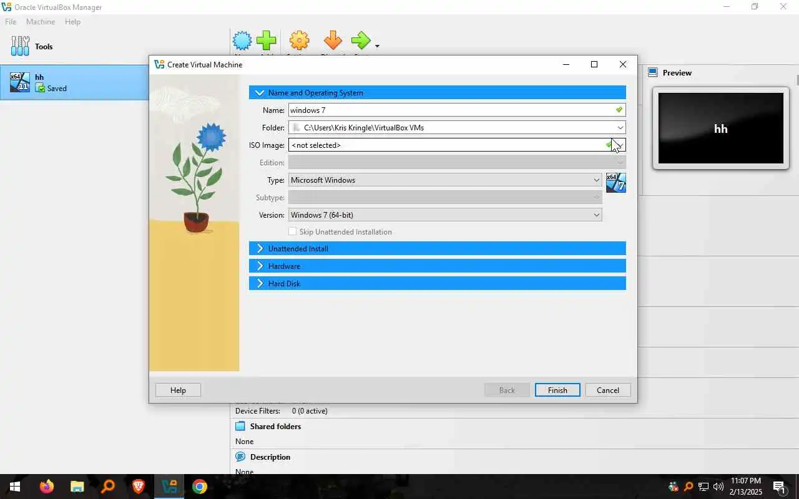Expand the Hardware section
The width and height of the screenshot is (799, 499).
pos(437,266)
